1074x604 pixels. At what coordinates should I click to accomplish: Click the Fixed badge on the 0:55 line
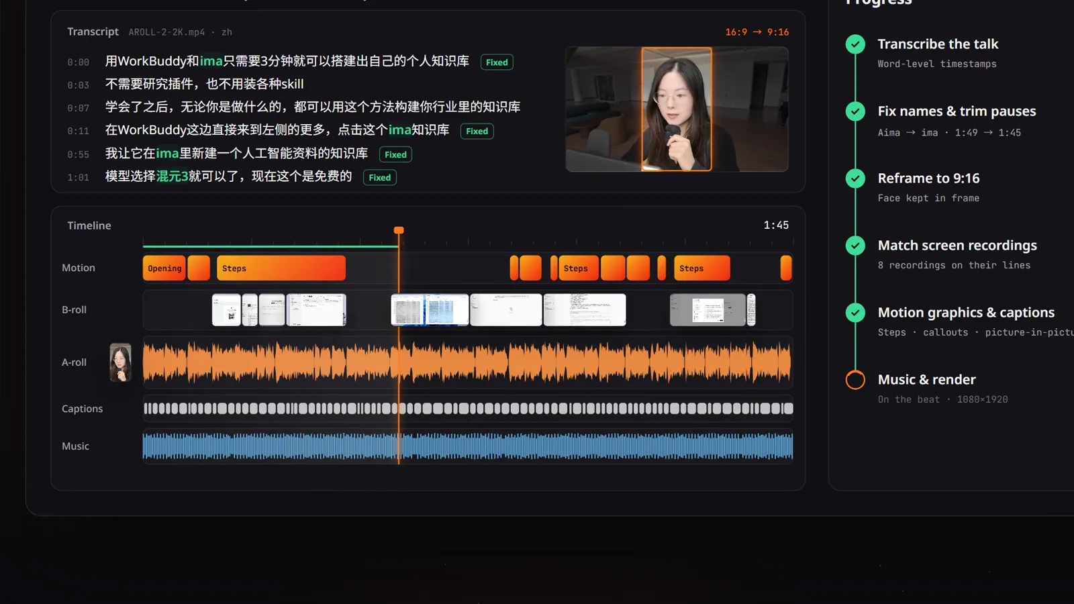click(x=395, y=154)
